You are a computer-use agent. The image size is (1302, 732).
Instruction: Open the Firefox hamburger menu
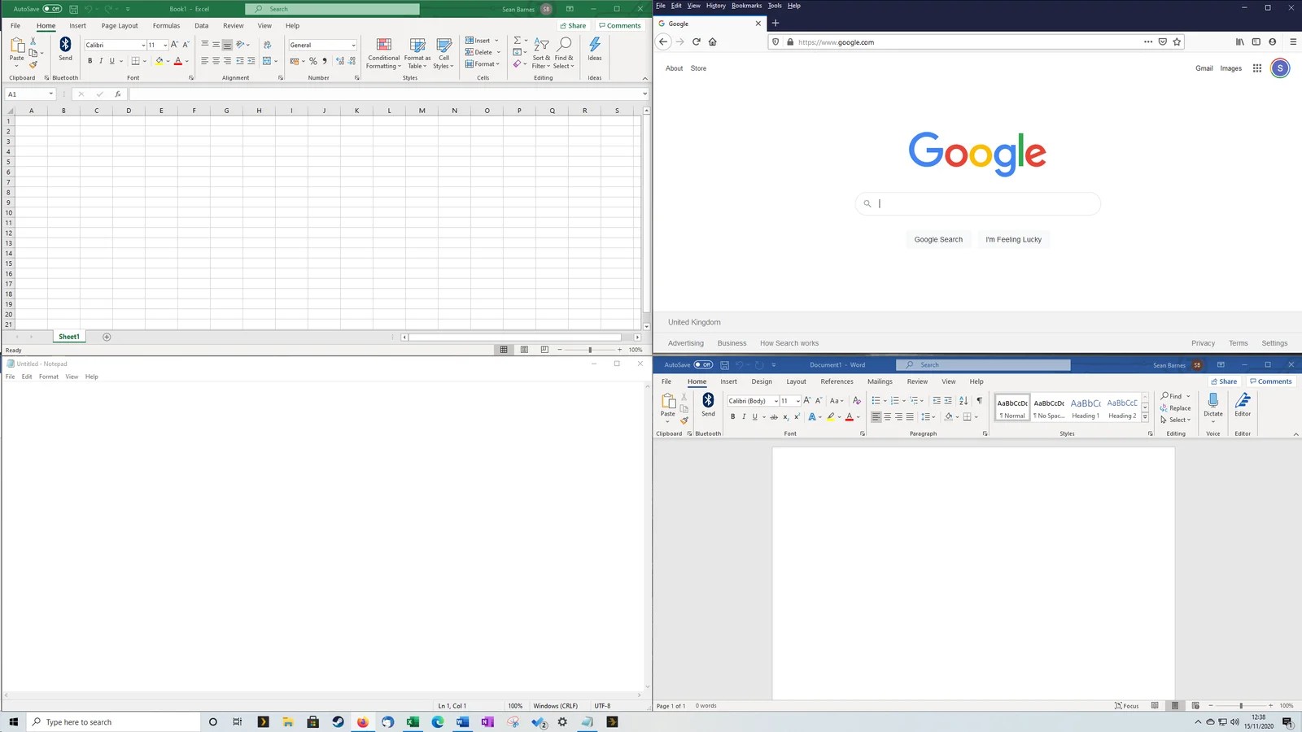1293,41
